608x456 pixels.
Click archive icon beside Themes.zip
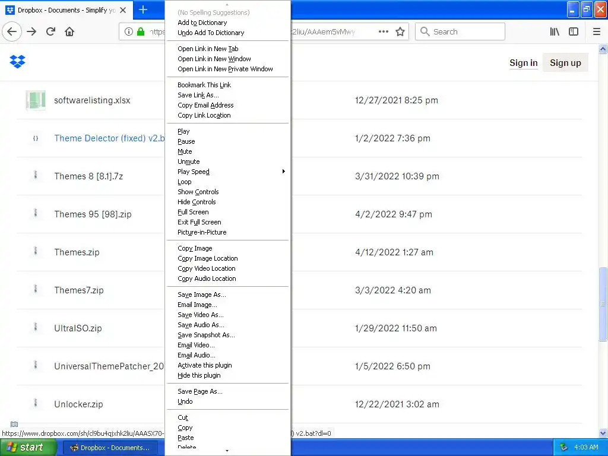click(x=36, y=251)
